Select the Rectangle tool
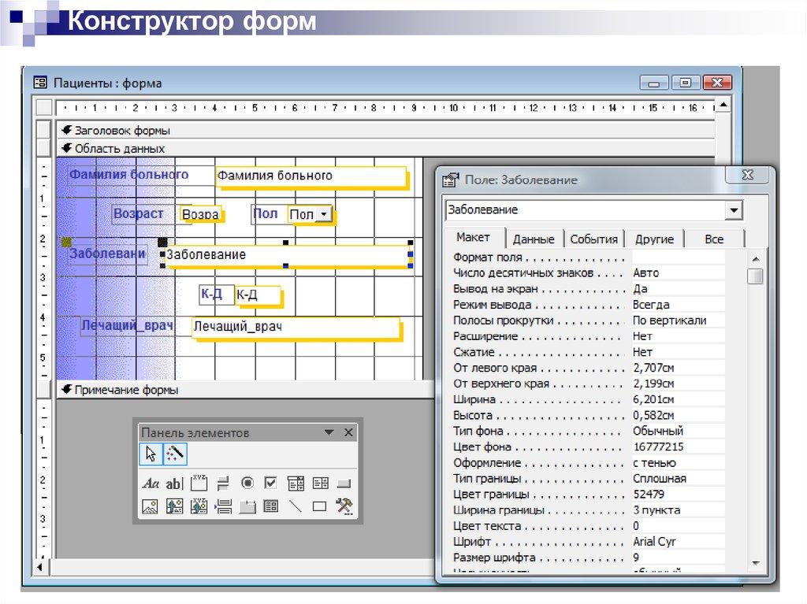 (x=319, y=506)
